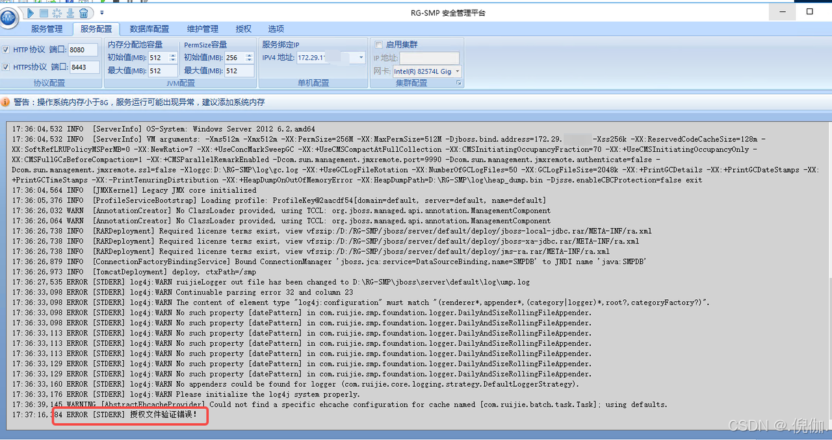
Task: Start the service with the play icon
Action: pyautogui.click(x=30, y=12)
